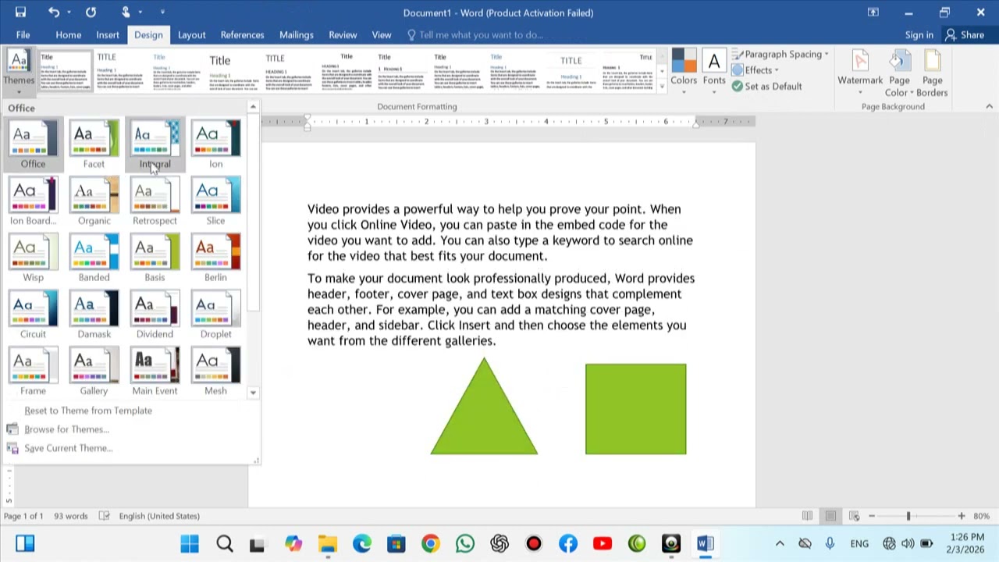Open the Insert tab
999x562 pixels.
pos(108,34)
